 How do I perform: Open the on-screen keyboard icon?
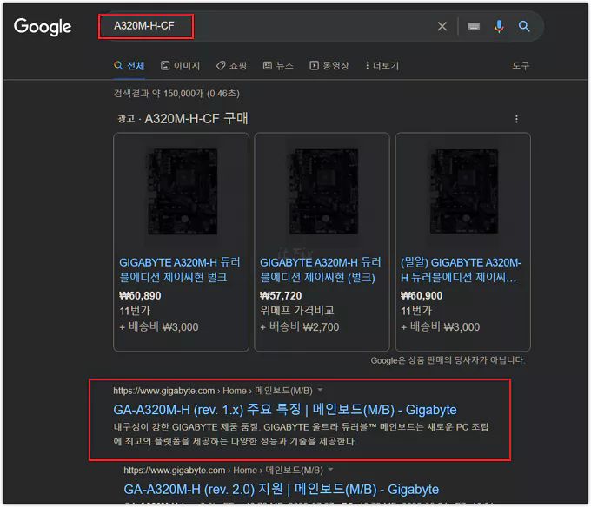coord(474,26)
